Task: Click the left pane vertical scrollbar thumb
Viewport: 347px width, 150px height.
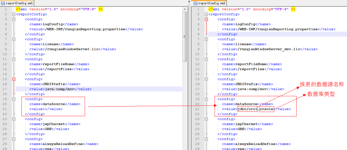Action: 185,37
